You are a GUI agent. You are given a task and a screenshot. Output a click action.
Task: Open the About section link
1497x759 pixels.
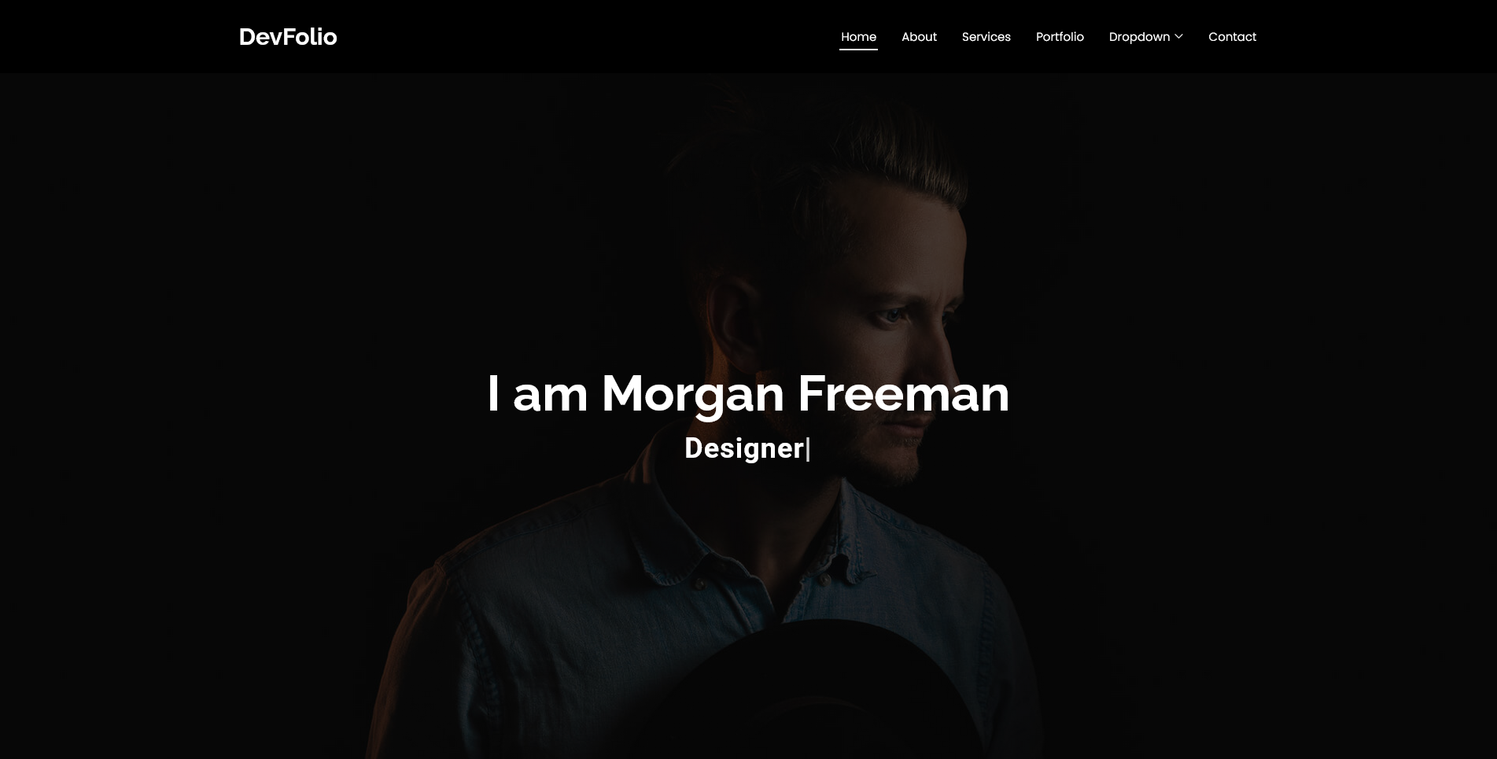(919, 36)
